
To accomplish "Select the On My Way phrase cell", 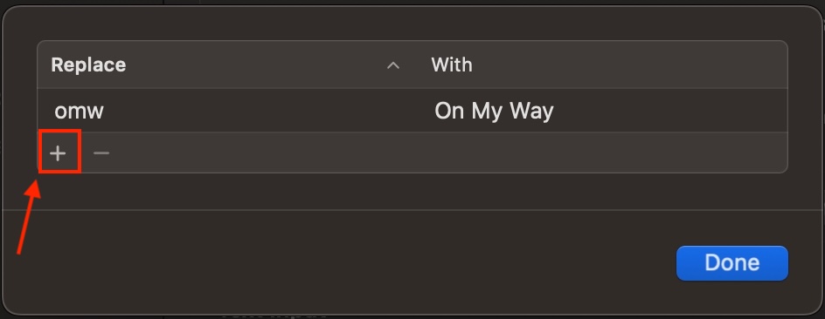I will (x=494, y=112).
